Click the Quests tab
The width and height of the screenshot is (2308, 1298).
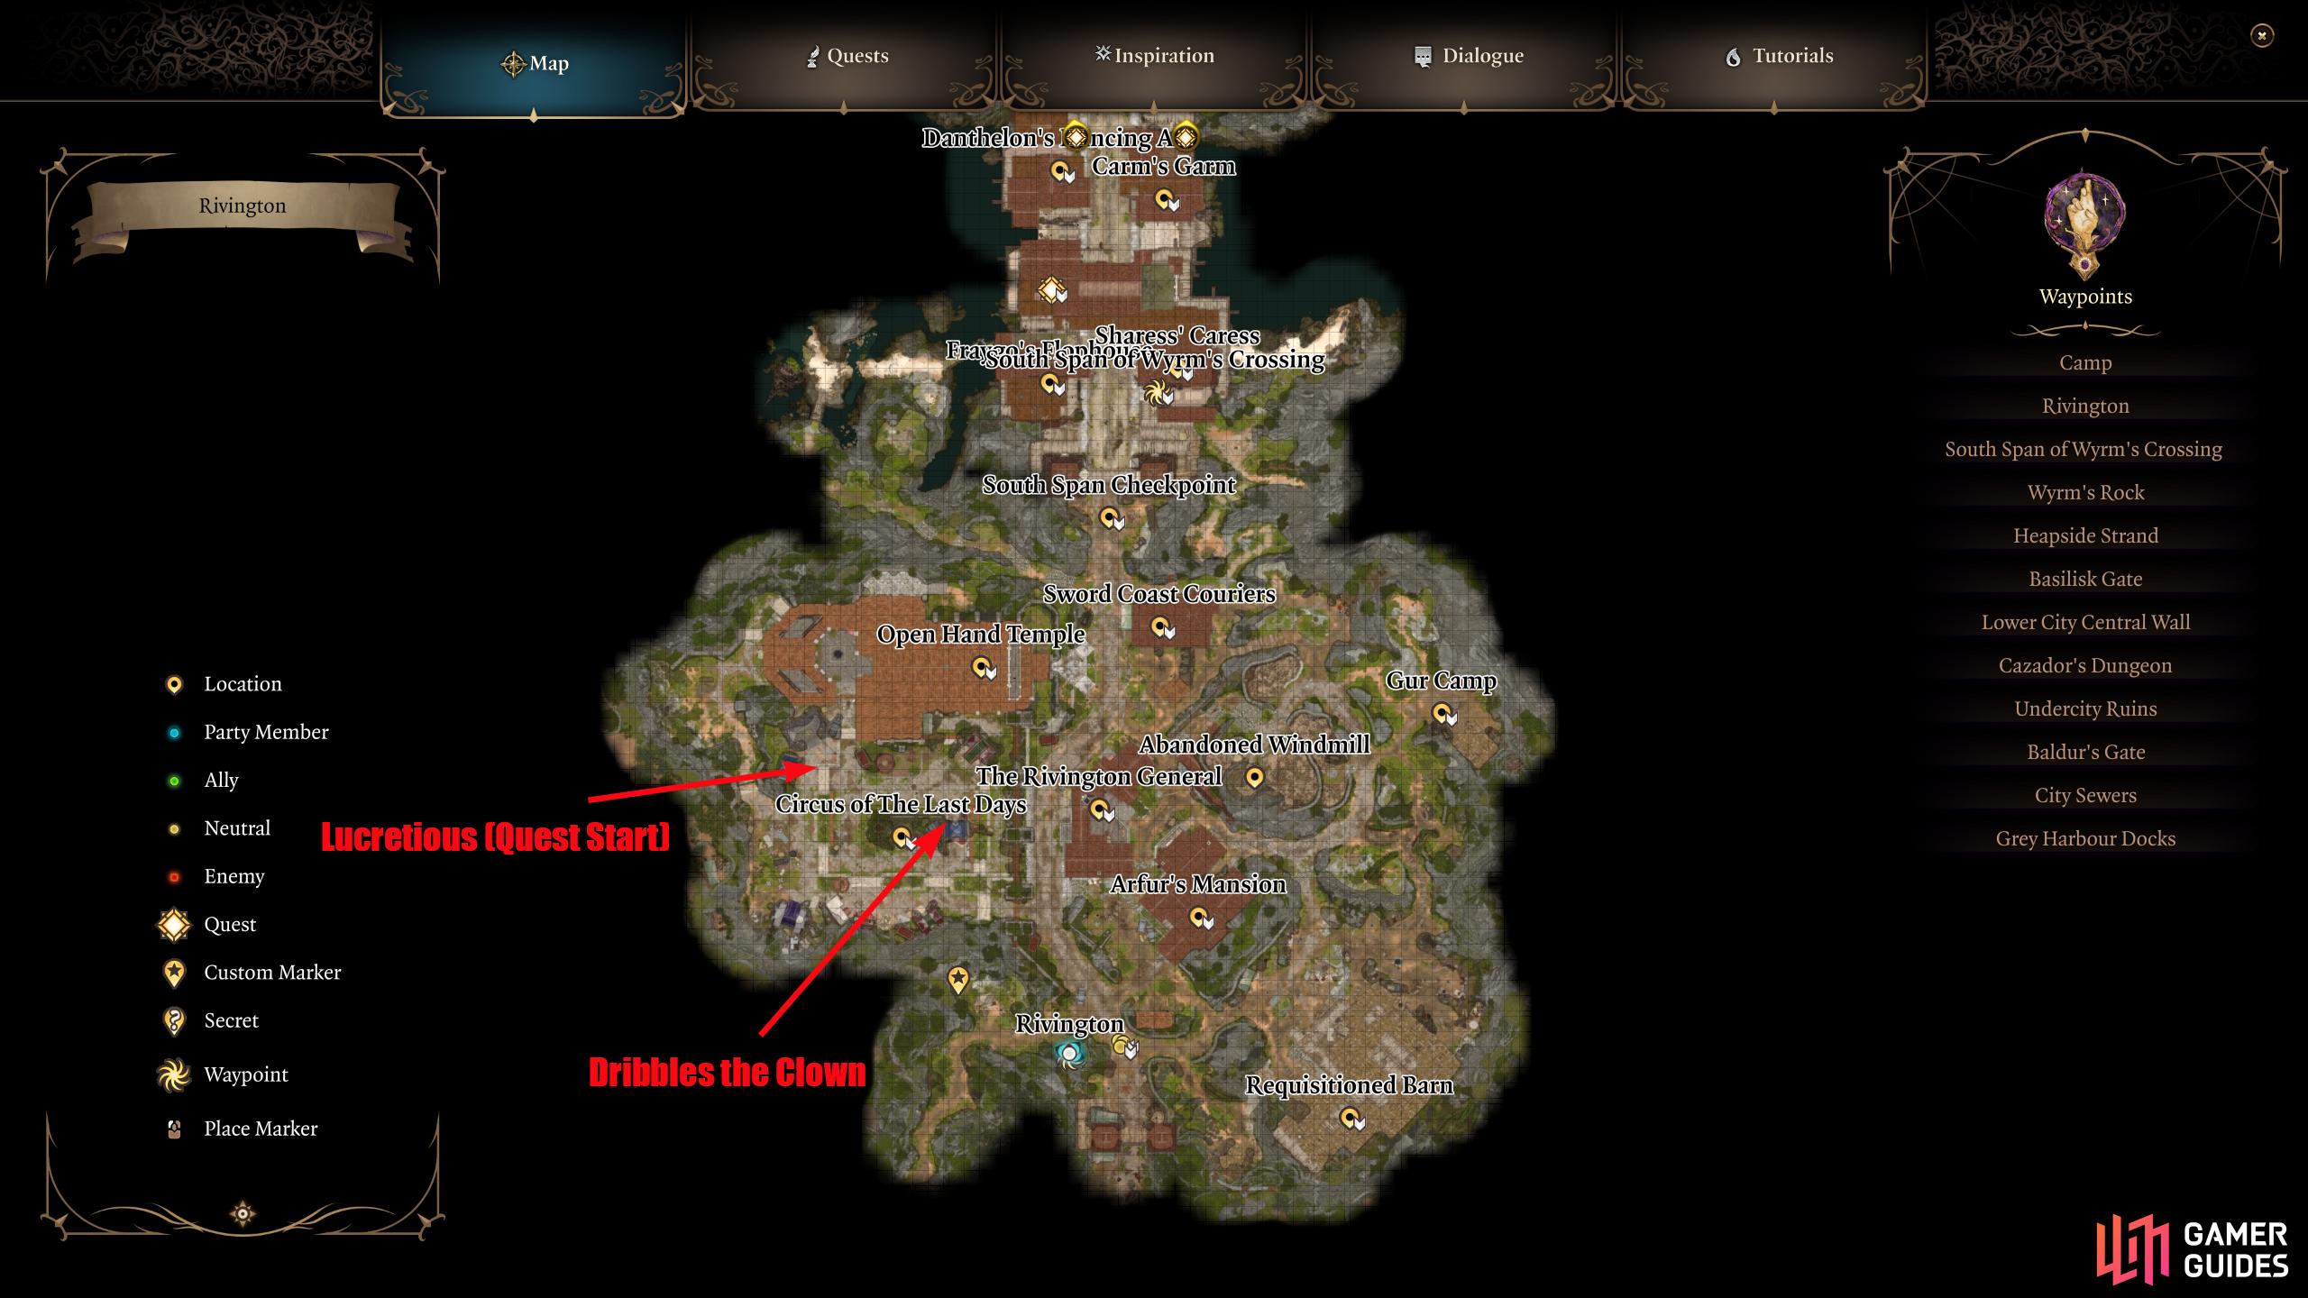(x=853, y=57)
